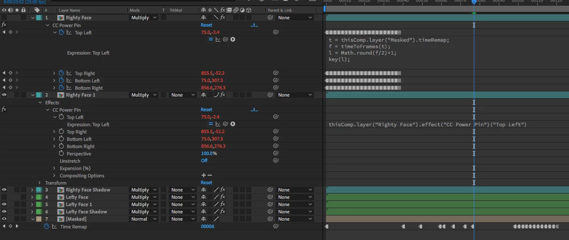
Task: Hide Lefty Face 1 layer
Action: pyautogui.click(x=4, y=204)
